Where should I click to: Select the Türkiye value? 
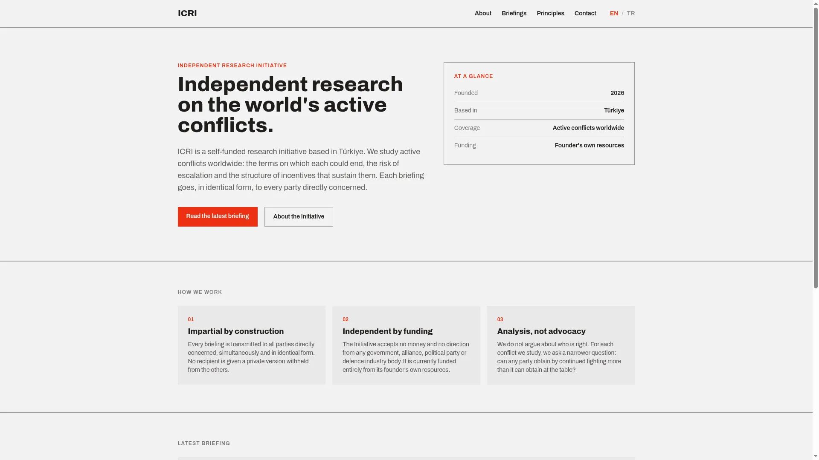[x=614, y=111]
